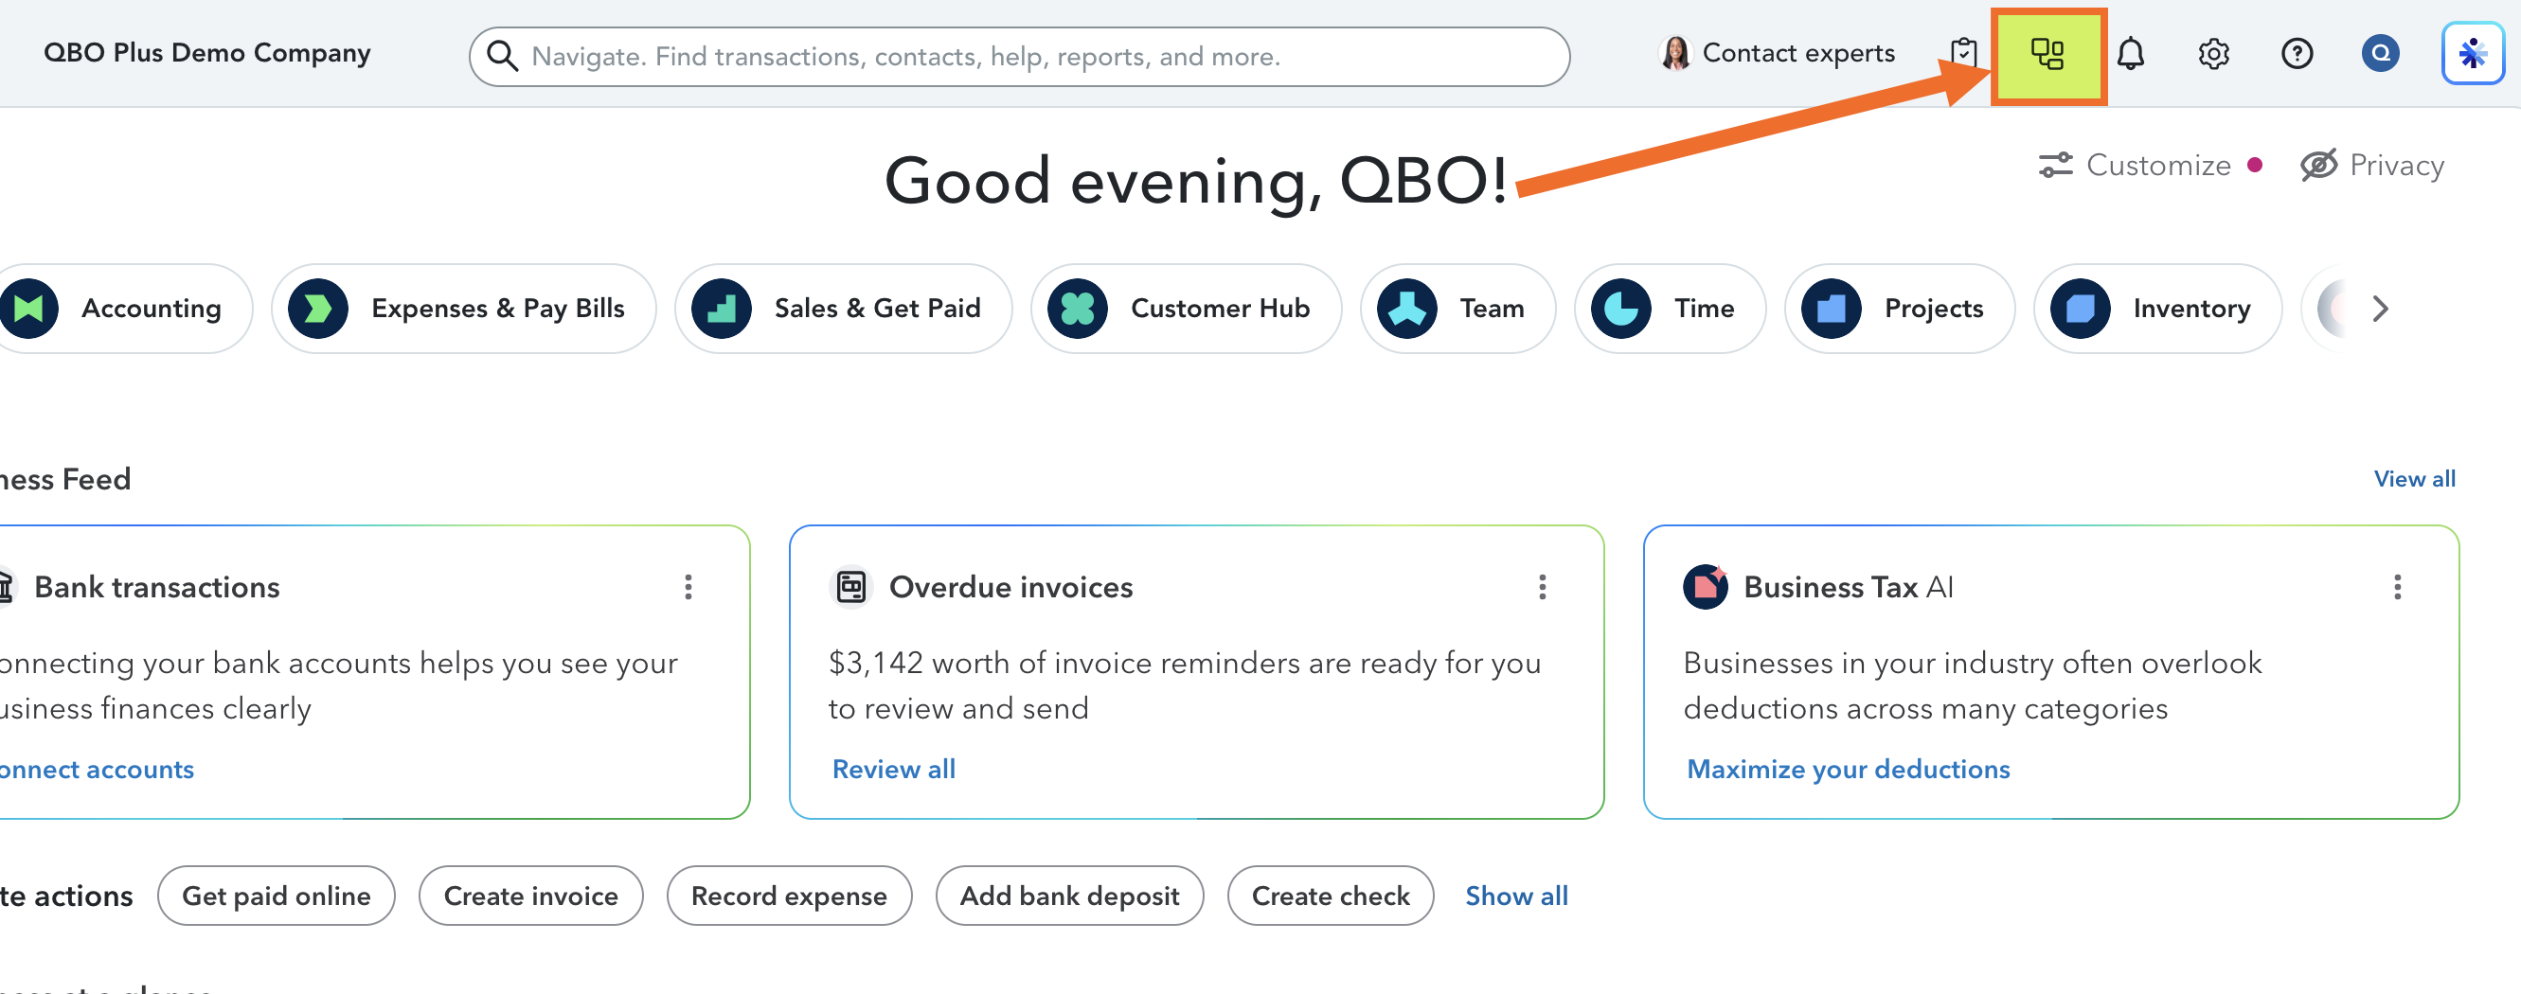
Task: Click in the Navigate search field
Action: (x=1020, y=57)
